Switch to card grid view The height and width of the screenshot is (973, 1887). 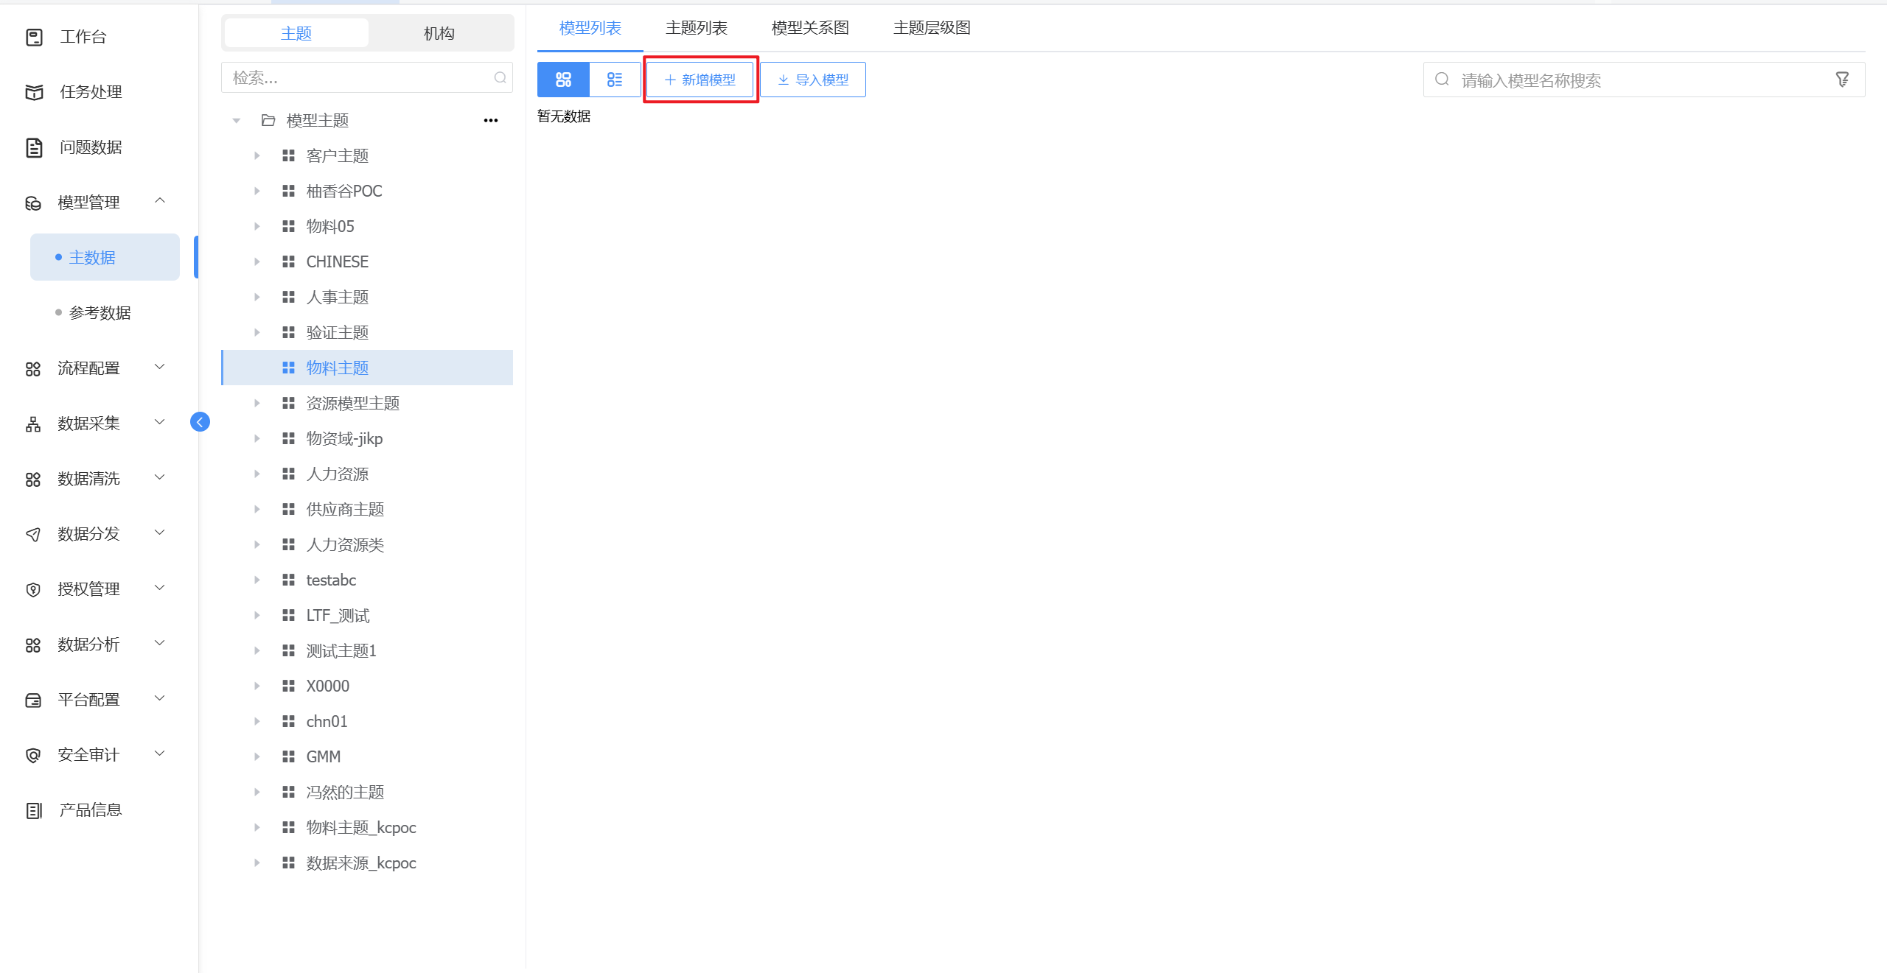point(563,80)
